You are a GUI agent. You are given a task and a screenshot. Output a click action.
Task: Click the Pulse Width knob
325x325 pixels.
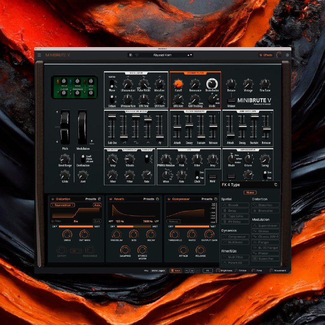(144, 84)
